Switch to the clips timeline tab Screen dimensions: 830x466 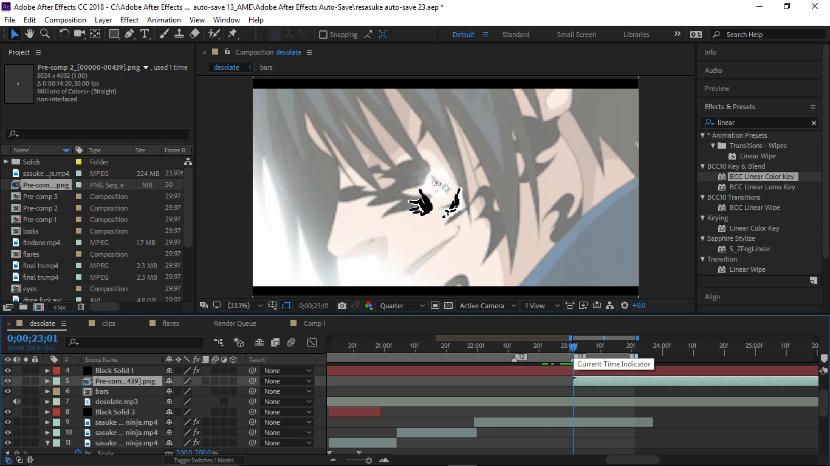click(109, 323)
